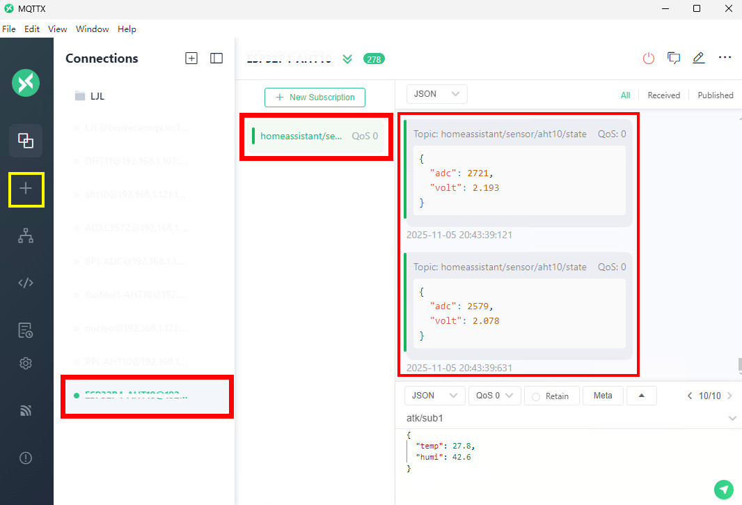Toggle the Retain radio option
This screenshot has height=505, width=742.
(551, 396)
